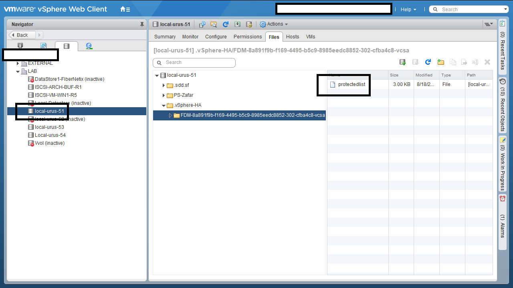The width and height of the screenshot is (513, 288).
Task: Sort files by the Type column
Action: (x=452, y=75)
